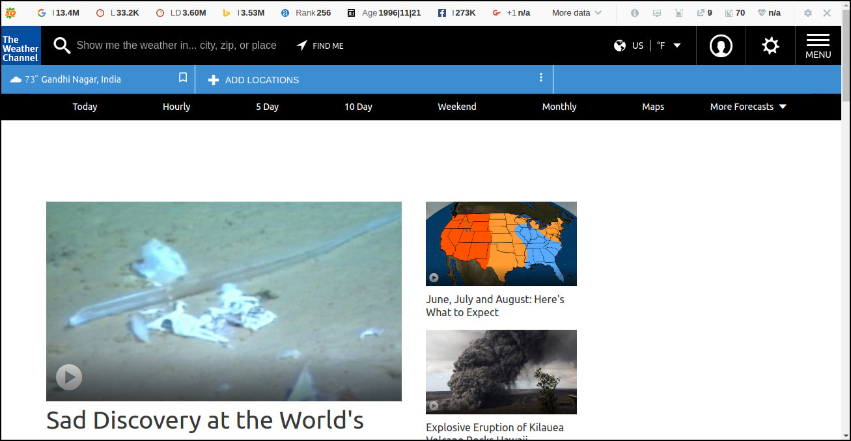Click Alexa Rank 256 entry
Image resolution: width=851 pixels, height=441 pixels.
point(306,12)
